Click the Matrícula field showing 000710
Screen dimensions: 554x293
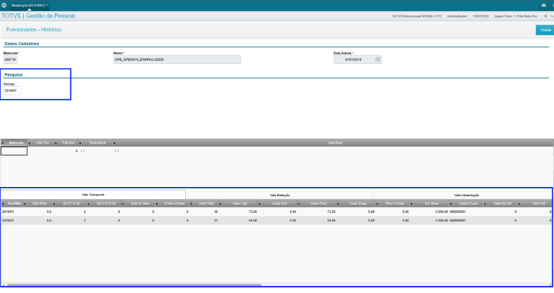(10, 59)
